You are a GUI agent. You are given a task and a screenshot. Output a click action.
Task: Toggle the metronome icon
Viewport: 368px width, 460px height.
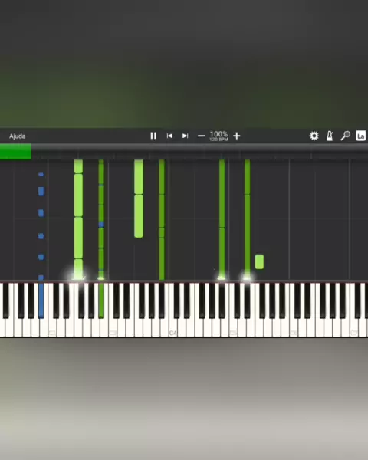click(x=330, y=136)
